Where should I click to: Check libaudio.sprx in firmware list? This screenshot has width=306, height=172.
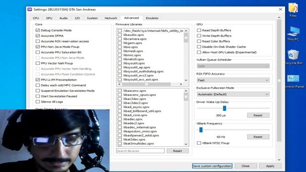(120, 35)
